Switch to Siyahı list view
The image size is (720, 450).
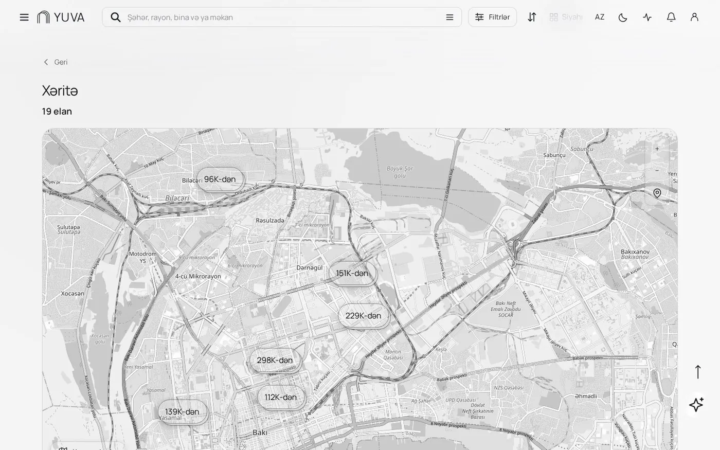pos(566,17)
